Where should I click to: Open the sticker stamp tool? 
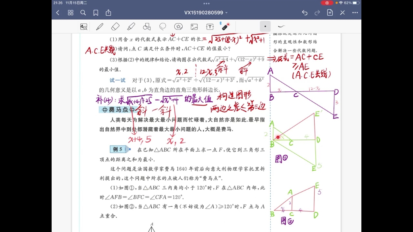tap(179, 26)
